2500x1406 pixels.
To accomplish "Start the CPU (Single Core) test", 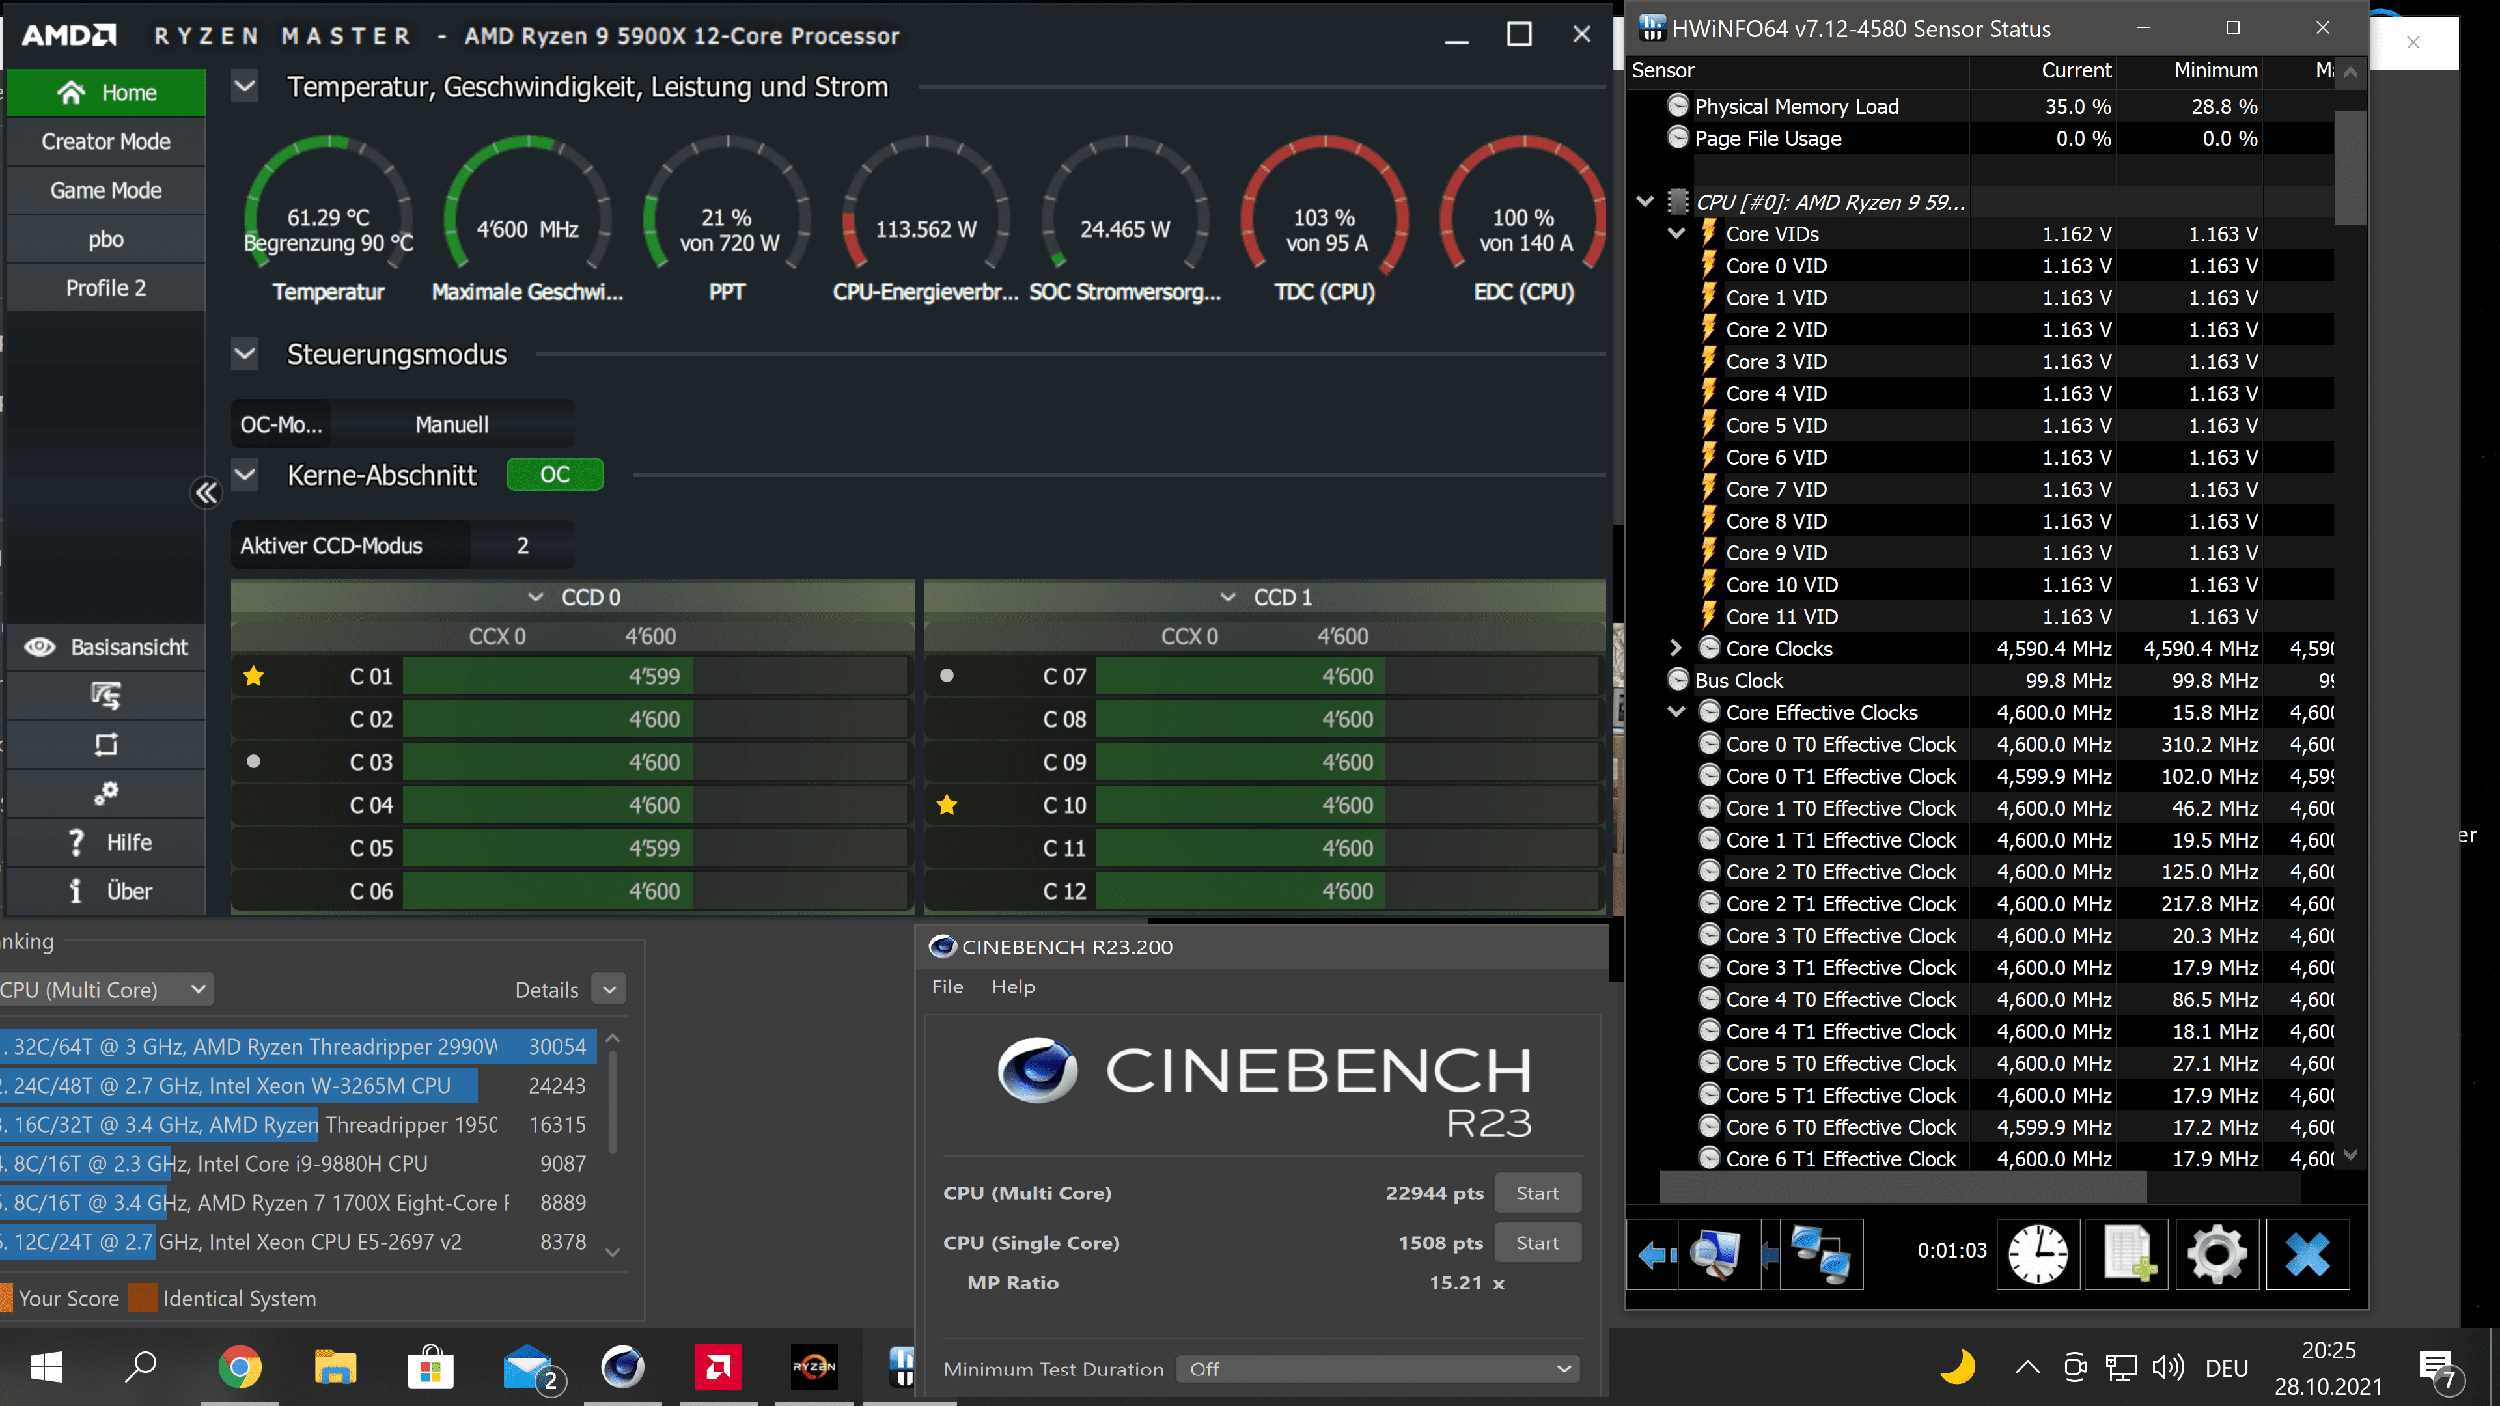I will click(1537, 1243).
